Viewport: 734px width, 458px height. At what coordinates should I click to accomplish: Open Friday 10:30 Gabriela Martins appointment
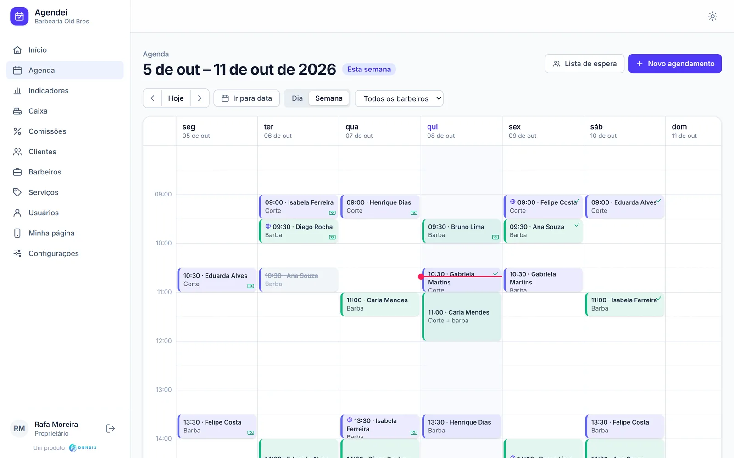tap(543, 280)
